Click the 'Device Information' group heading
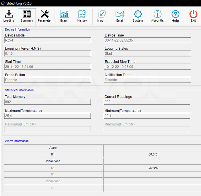This screenshot has width=201, height=196. point(18,30)
